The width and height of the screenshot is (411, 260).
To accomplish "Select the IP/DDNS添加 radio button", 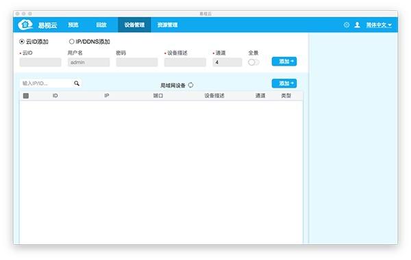I will [71, 42].
